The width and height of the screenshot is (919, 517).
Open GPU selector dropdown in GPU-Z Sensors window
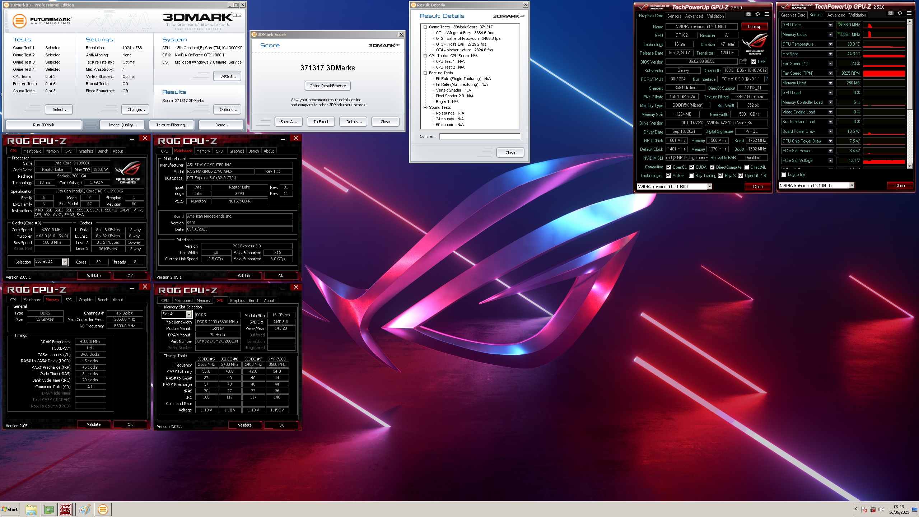(x=852, y=186)
